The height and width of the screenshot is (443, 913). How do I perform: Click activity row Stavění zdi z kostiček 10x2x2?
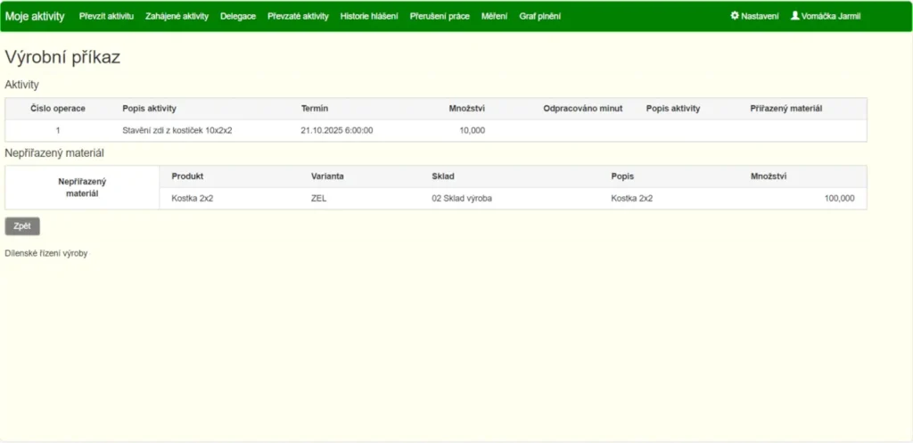click(x=177, y=130)
